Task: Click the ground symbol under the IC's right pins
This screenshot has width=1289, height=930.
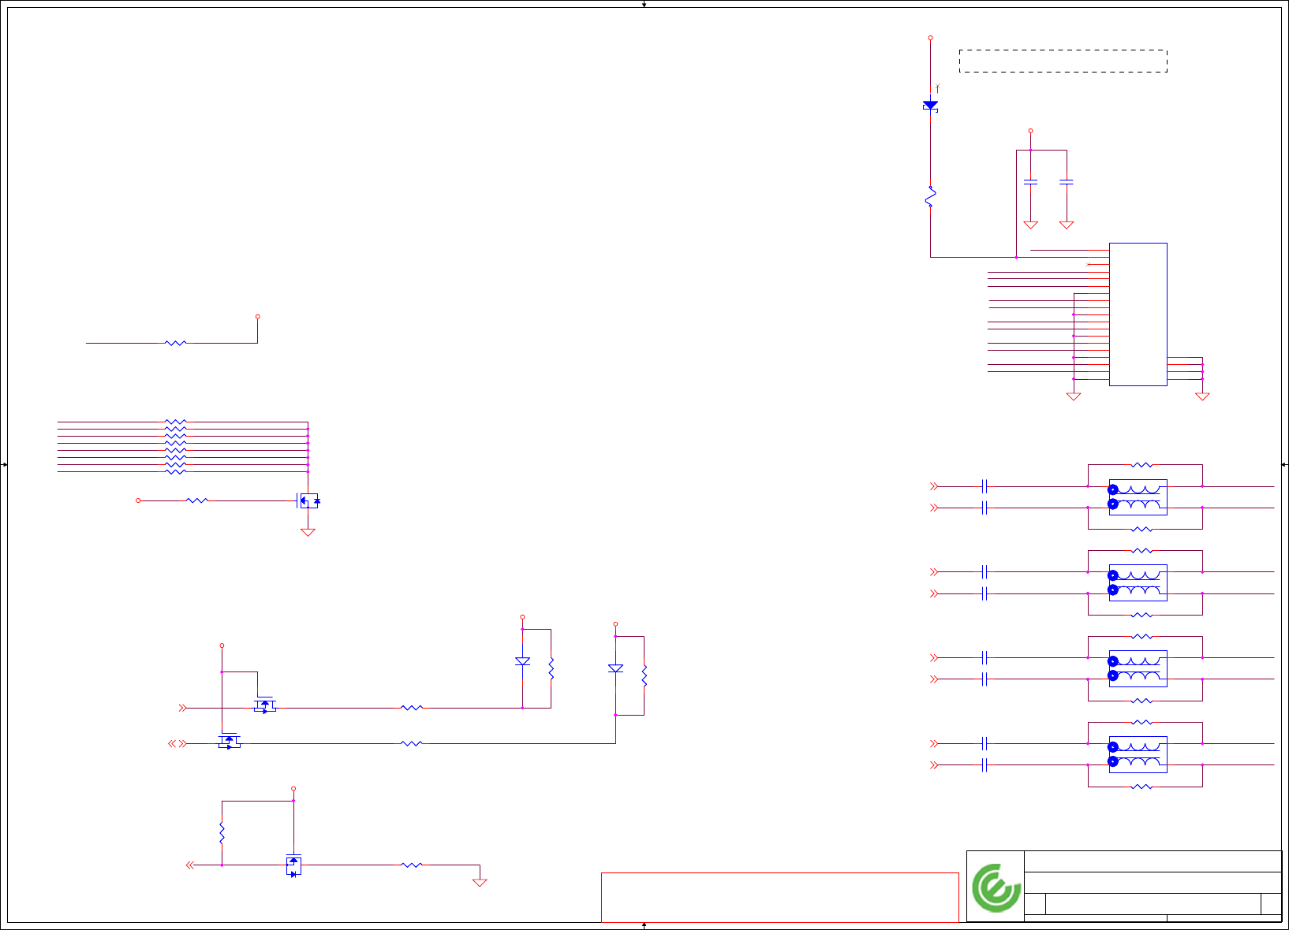Action: 1202,396
